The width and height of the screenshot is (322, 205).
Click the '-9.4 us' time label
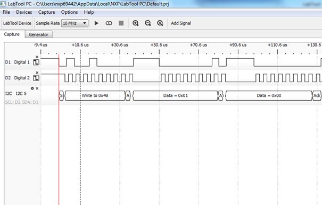(x=40, y=45)
